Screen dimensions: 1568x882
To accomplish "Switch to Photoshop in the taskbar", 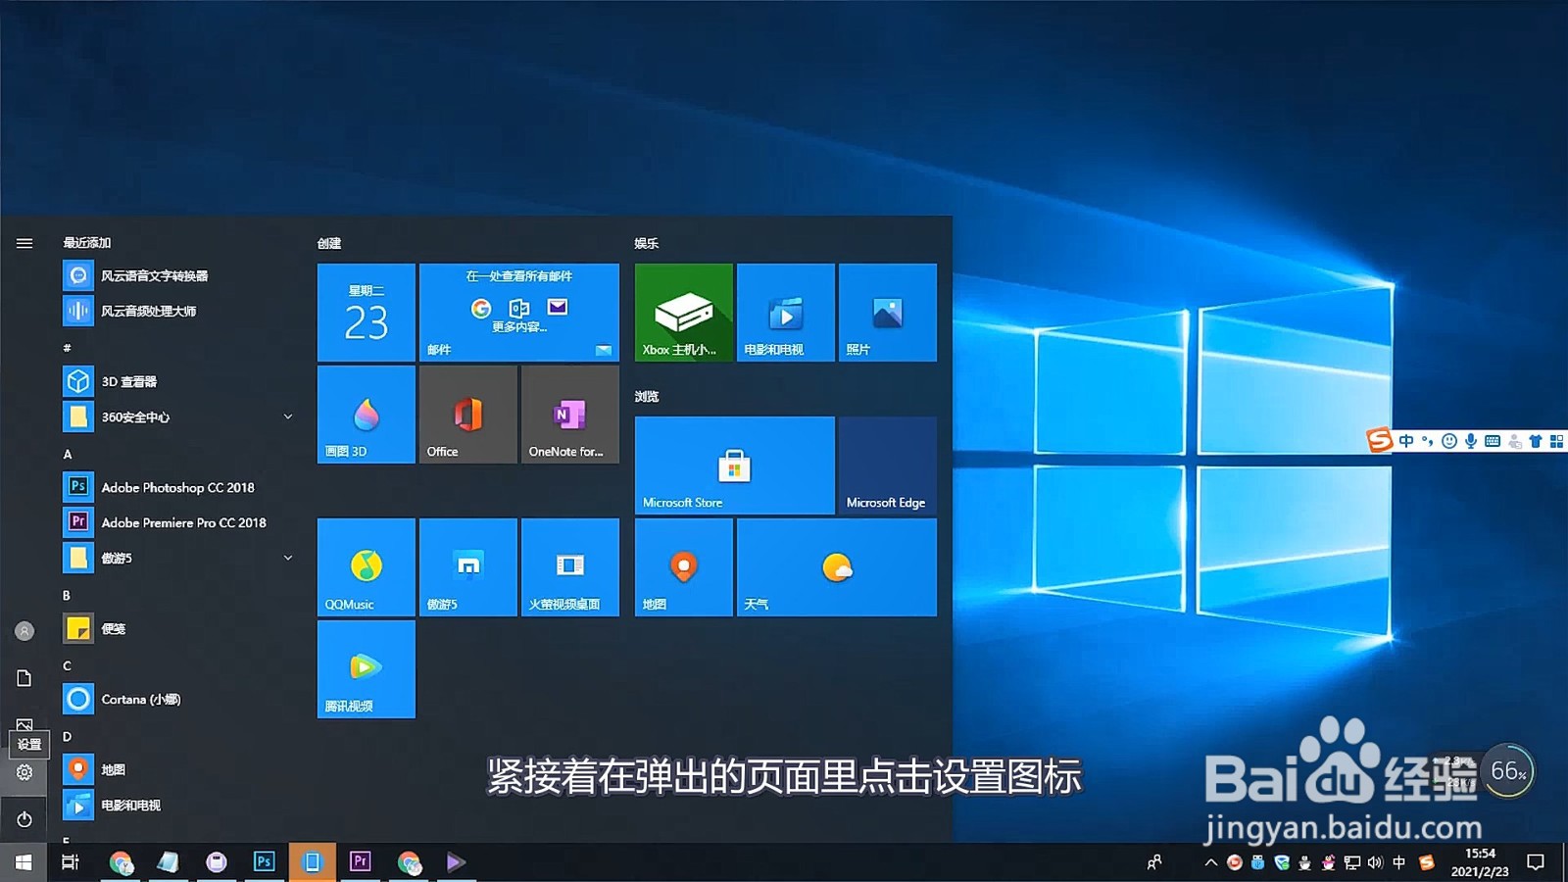I will point(264,862).
